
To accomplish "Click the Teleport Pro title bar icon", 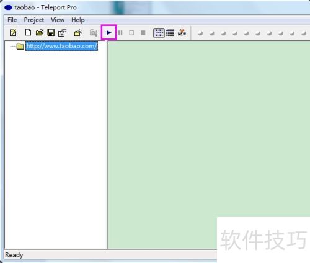I will (x=8, y=7).
